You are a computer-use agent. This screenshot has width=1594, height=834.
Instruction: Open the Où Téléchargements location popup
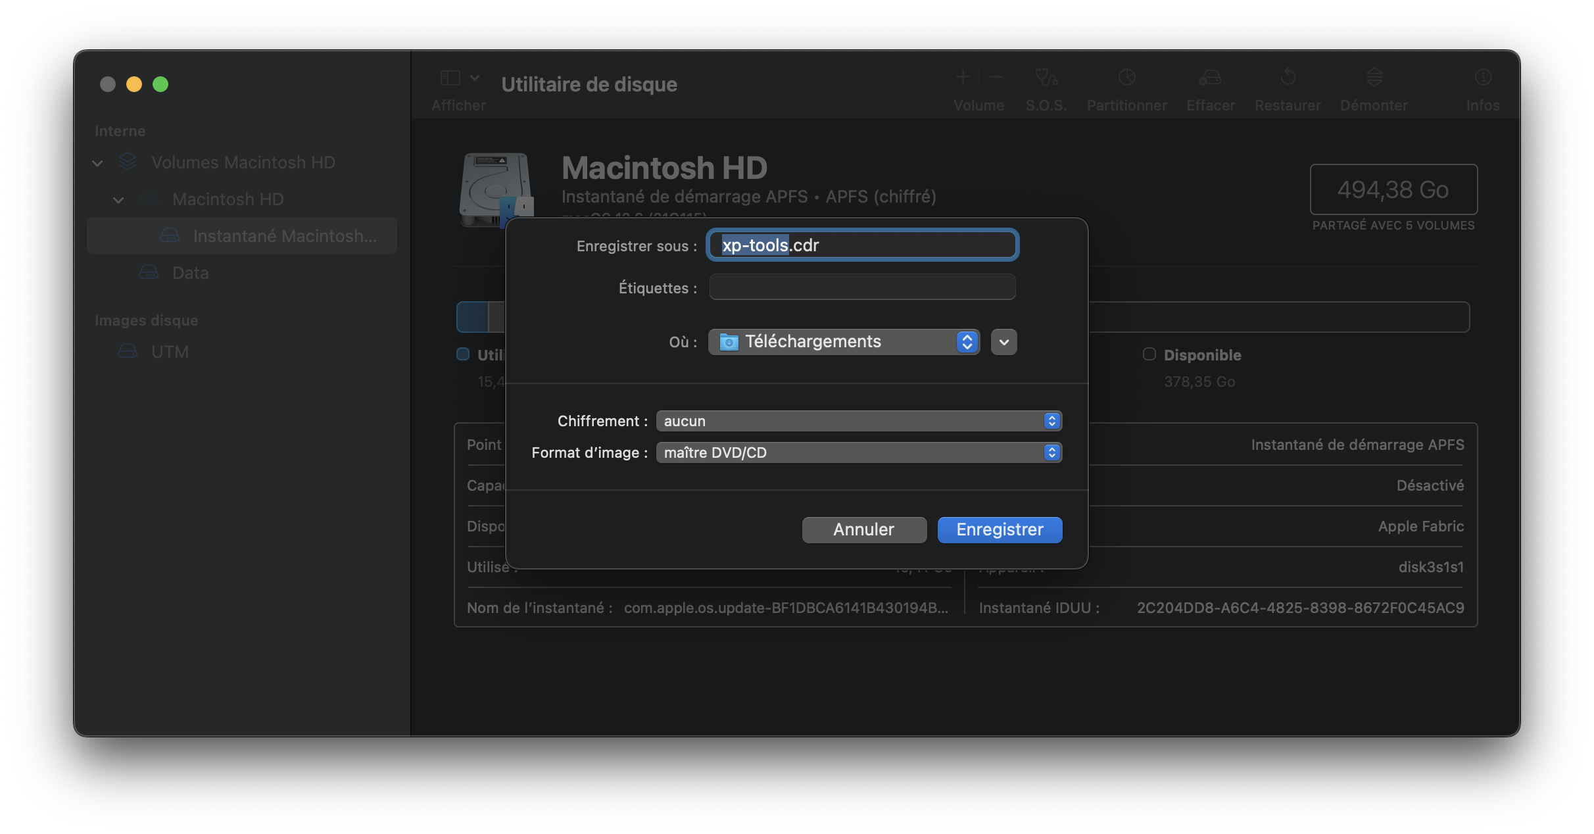click(844, 342)
